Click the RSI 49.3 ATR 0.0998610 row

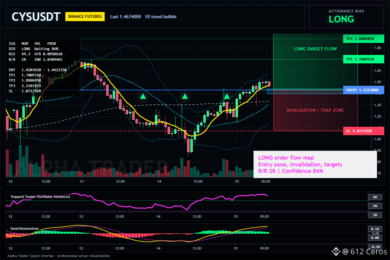coord(36,54)
